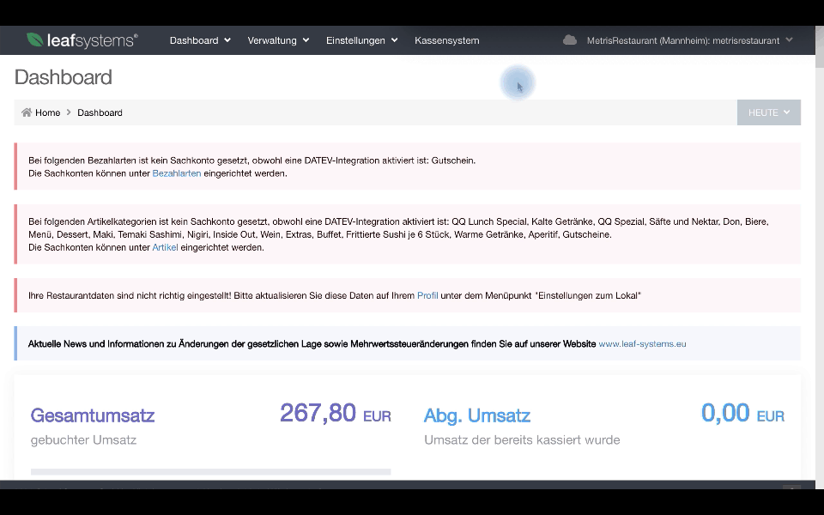This screenshot has height=515, width=824.
Task: Open the Verwaltung menu
Action: tap(271, 39)
